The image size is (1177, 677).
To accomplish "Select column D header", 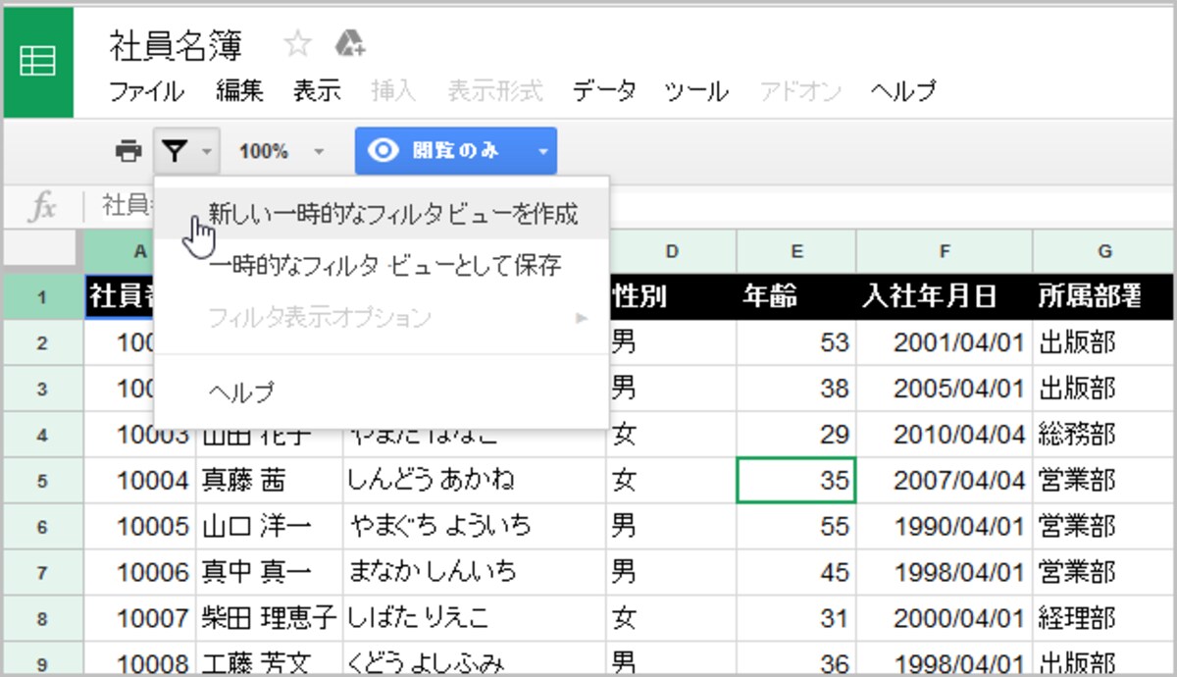I will coord(672,251).
